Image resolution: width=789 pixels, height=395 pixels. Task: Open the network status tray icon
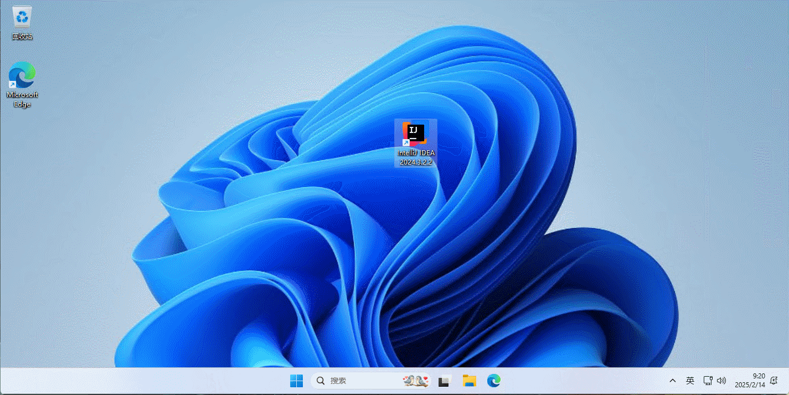click(708, 381)
